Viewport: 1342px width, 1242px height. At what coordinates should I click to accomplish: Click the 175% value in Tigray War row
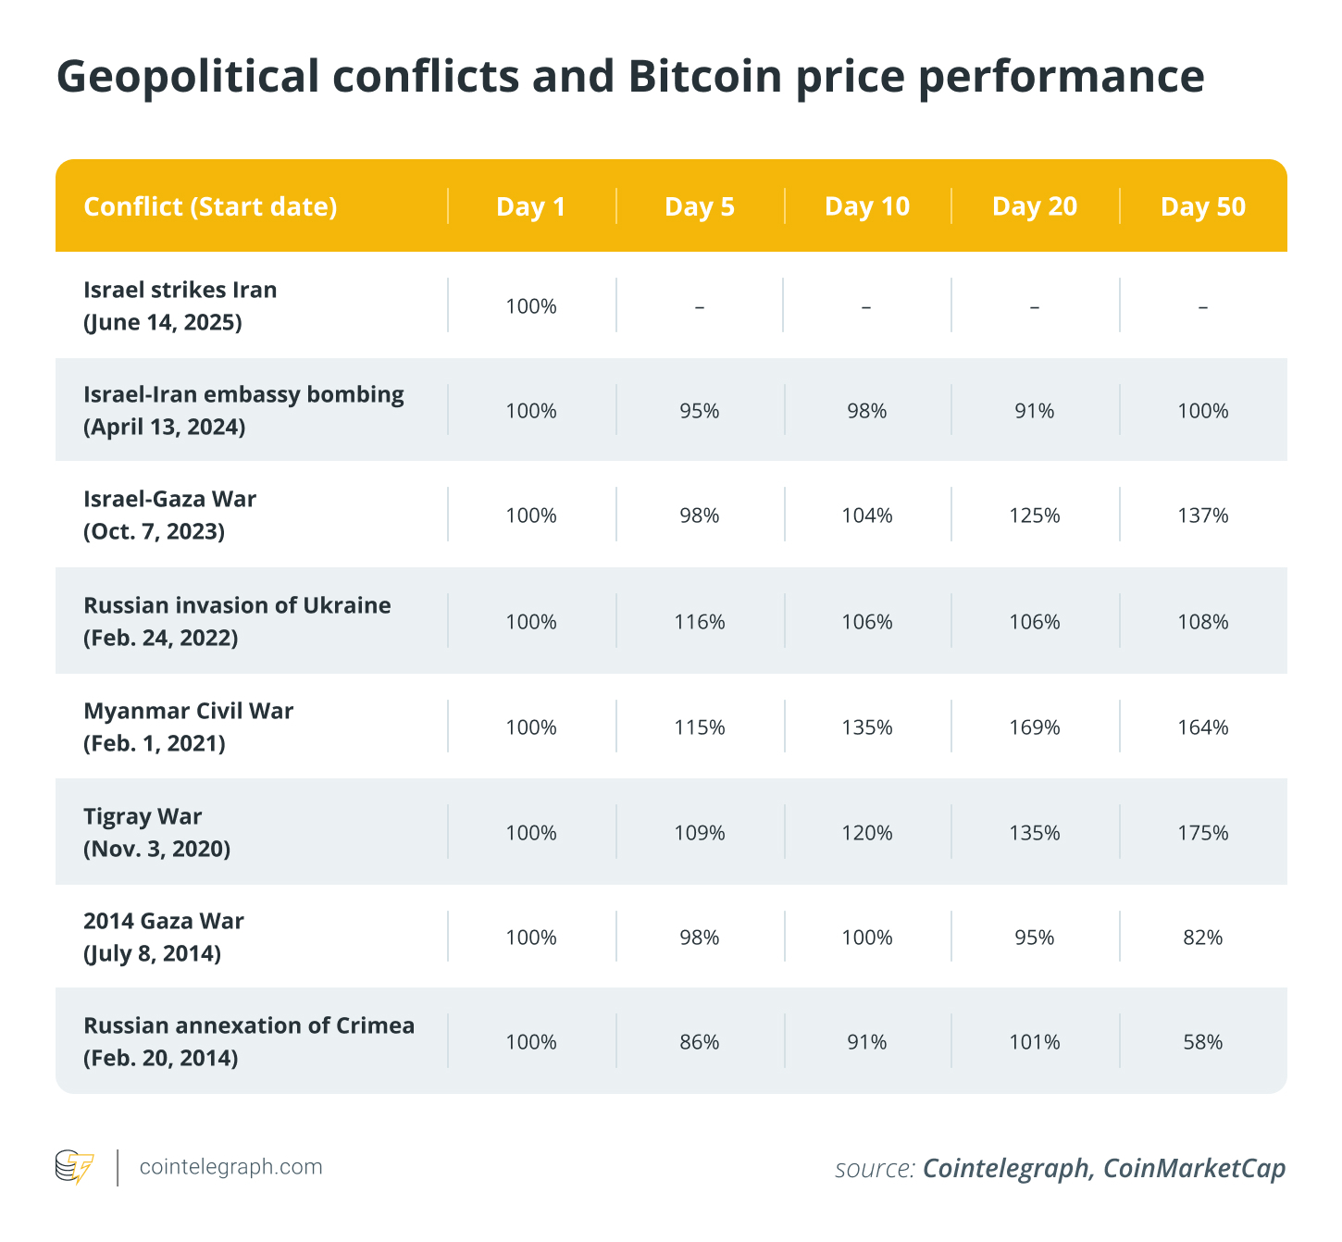(x=1202, y=833)
